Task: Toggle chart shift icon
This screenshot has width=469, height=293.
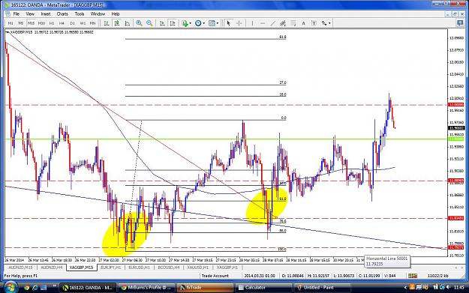Action: coord(173,23)
